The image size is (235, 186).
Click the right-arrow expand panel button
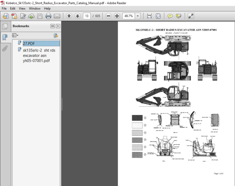[58, 26]
